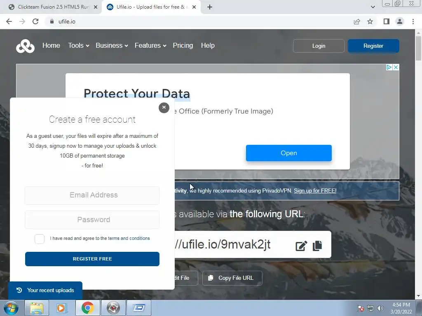
Task: Open the Chrome three-dot menu
Action: click(413, 21)
